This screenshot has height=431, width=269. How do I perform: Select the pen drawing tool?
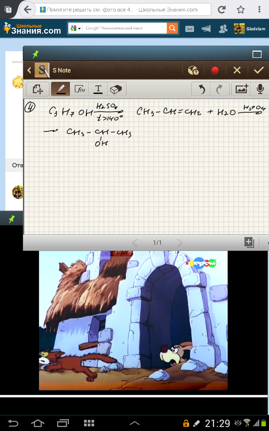point(61,89)
